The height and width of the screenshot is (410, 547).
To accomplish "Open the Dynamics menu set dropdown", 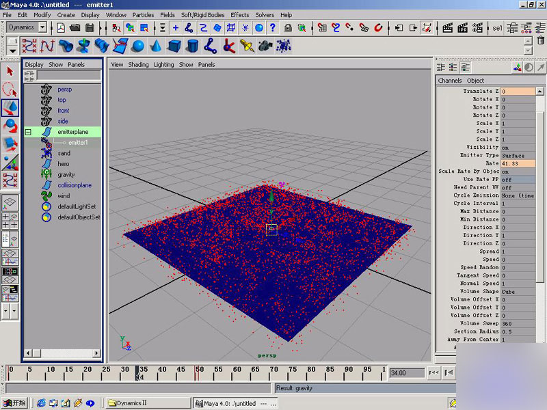I will 42,27.
